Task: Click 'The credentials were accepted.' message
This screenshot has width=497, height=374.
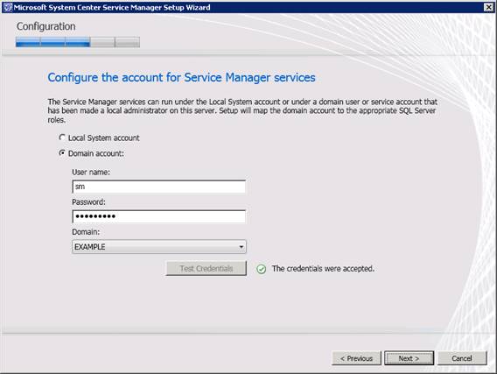Action: pyautogui.click(x=323, y=269)
